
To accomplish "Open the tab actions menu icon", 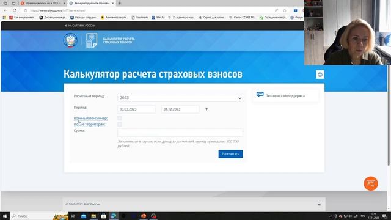I will 13,3.
